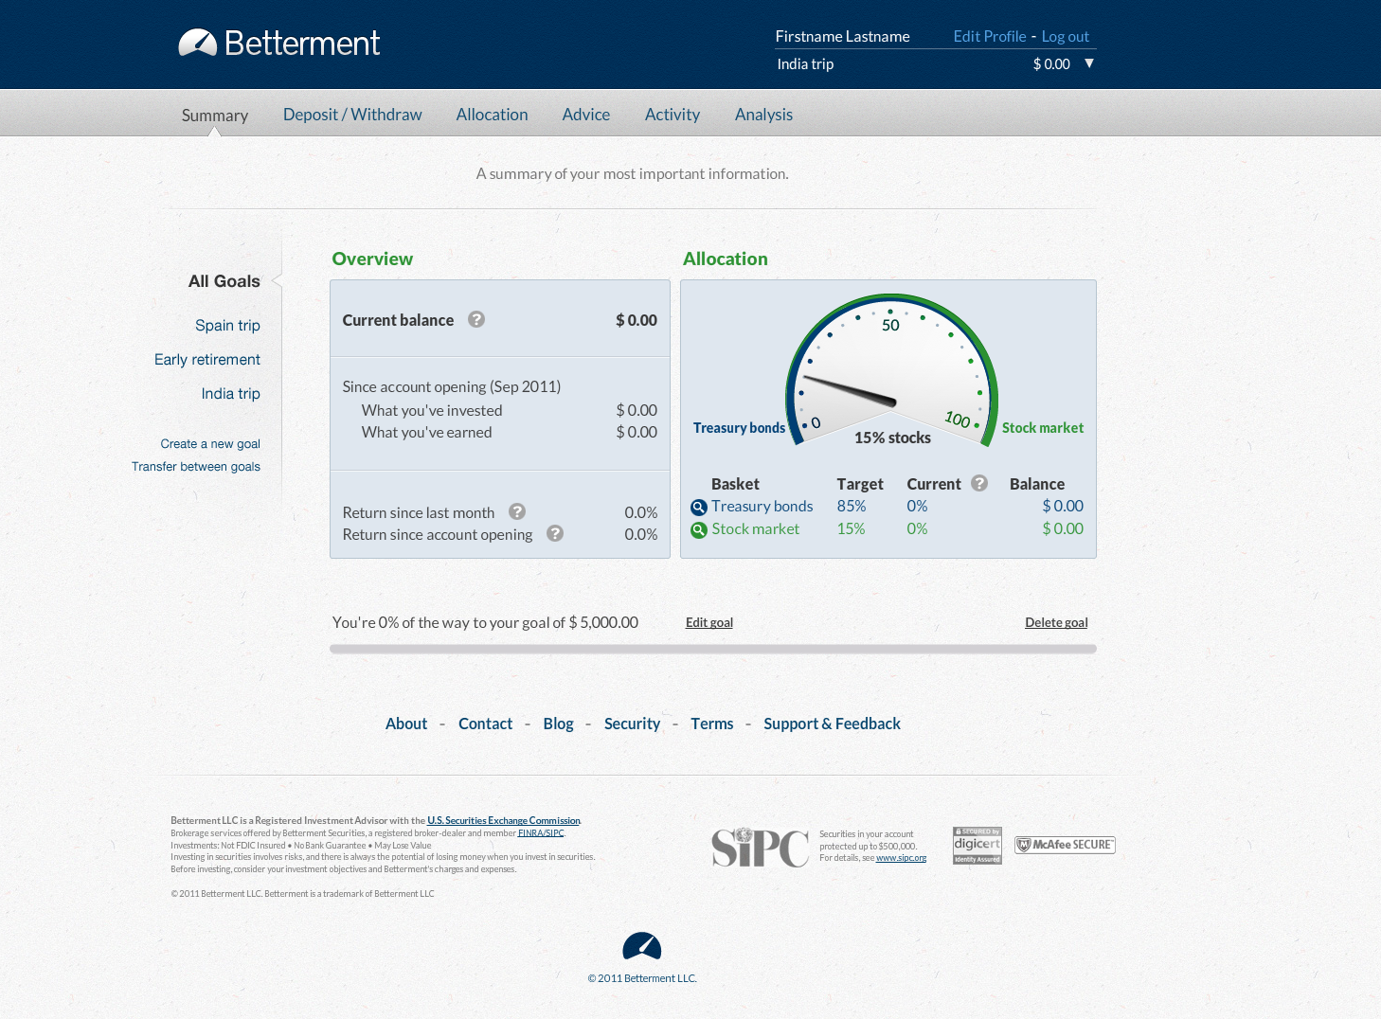This screenshot has height=1019, width=1381.
Task: Open the About footer link
Action: 406,724
